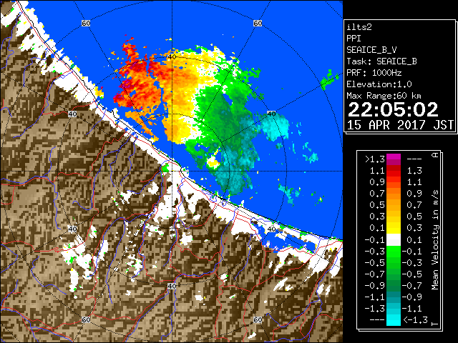Click the 'PRF: 1000Hz' value
The image size is (458, 343).
[x=374, y=73]
